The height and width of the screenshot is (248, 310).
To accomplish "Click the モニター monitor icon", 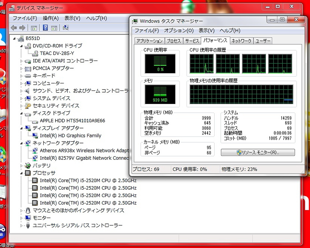I will (28, 218).
